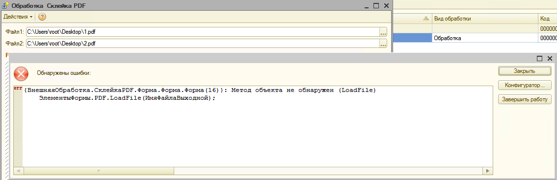Click the help question mark icon
Viewport: 557px width, 180px height.
[x=42, y=17]
